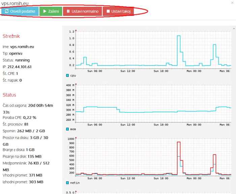Click the mem legend label
Viewport: 236px width, 194px height.
click(x=73, y=129)
